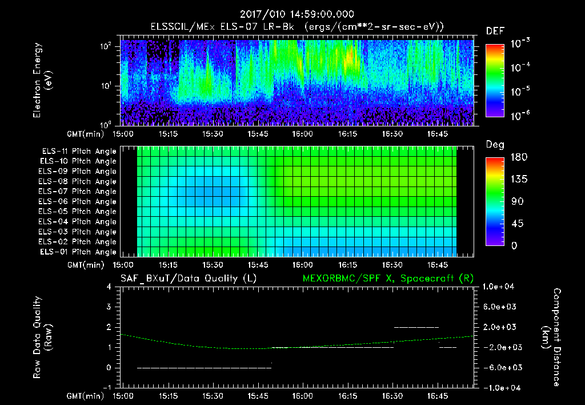Click the Deg pitch angle color bar
585x405 pixels.
coord(495,201)
